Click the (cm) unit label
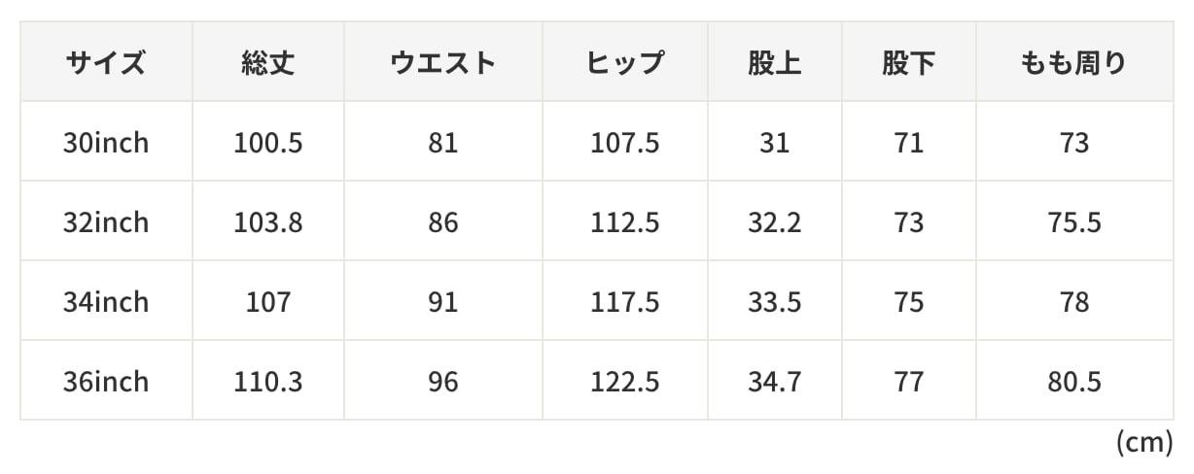This screenshot has width=1194, height=474. point(1145,442)
